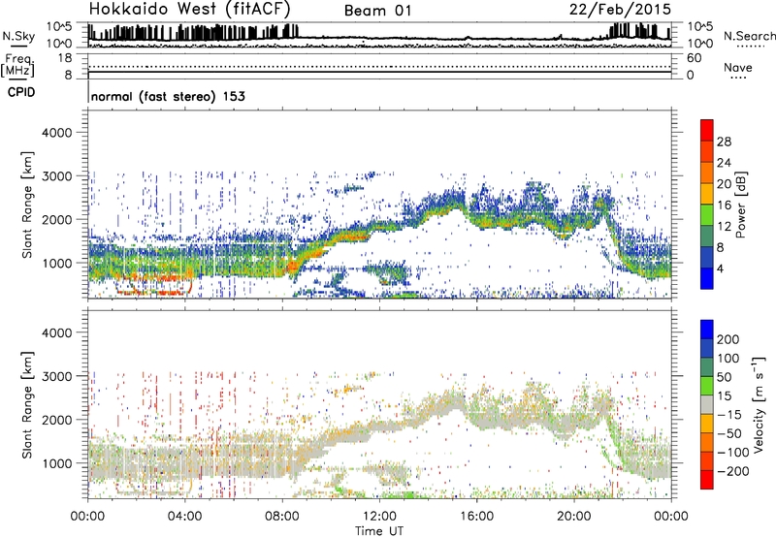Click the '18' frequency axis value
The height and width of the screenshot is (537, 776).
[x=65, y=58]
